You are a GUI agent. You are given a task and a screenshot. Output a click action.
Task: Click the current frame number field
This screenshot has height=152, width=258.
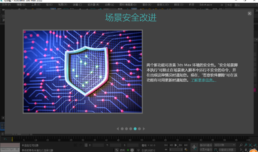tap(176, 150)
